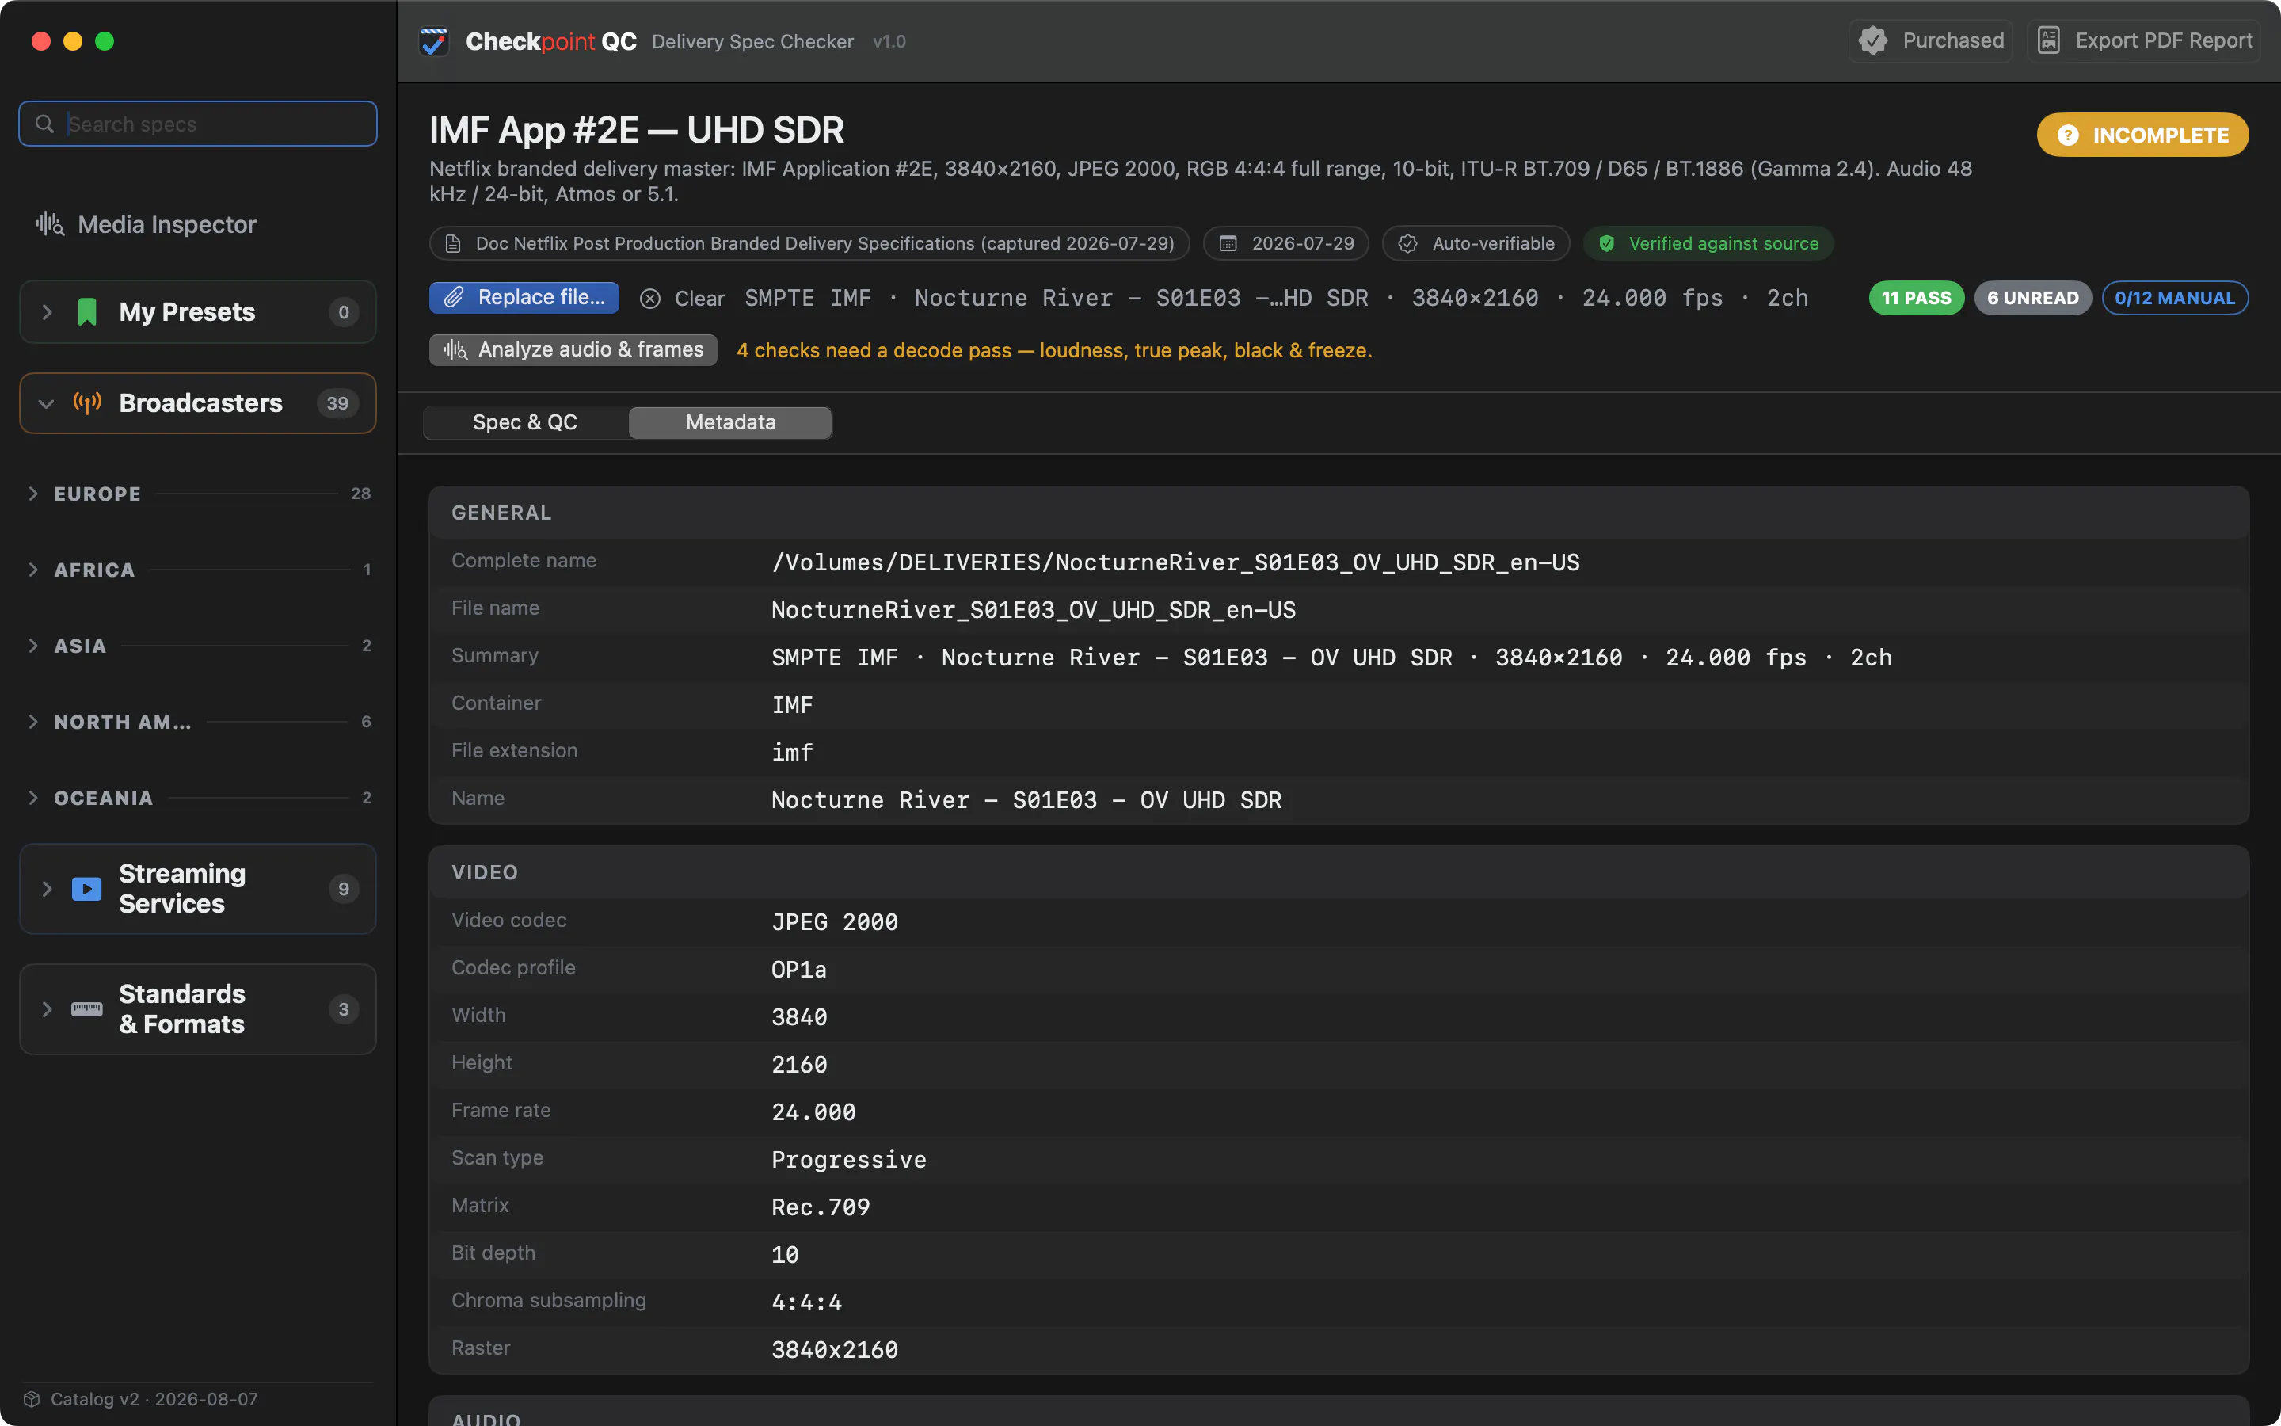Expand the Streaming Services section
The height and width of the screenshot is (1426, 2281).
pos(46,888)
